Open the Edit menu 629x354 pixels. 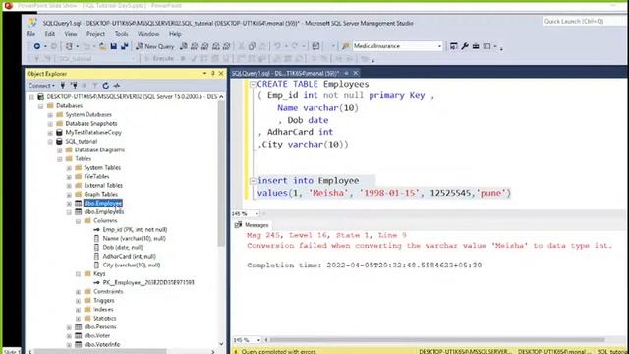pos(50,34)
